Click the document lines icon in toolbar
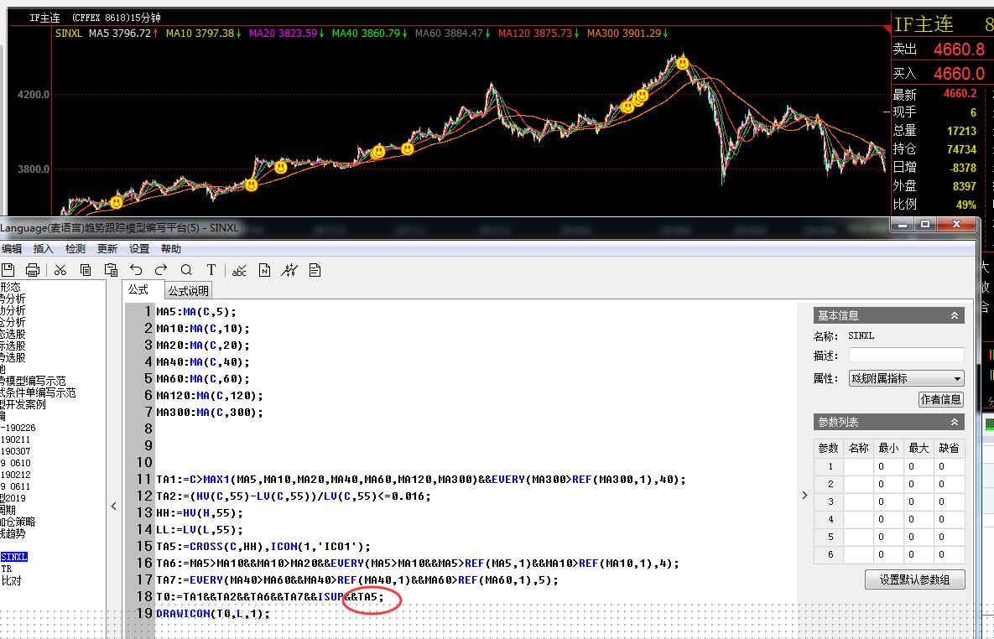Image resolution: width=994 pixels, height=639 pixels. click(x=315, y=270)
